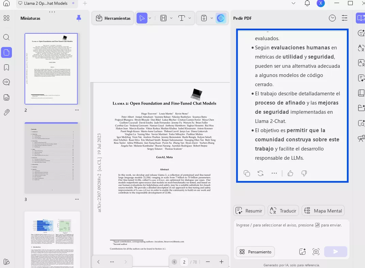Open the attachments paperclip icon

[6, 112]
